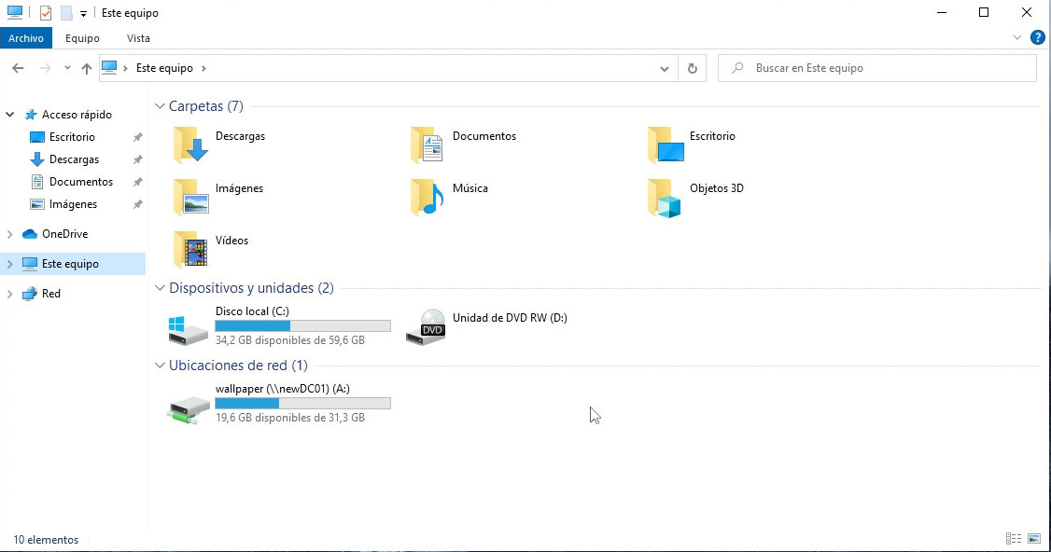Collapse the Dispositivos y unidades group
This screenshot has width=1051, height=552.
pyautogui.click(x=161, y=288)
